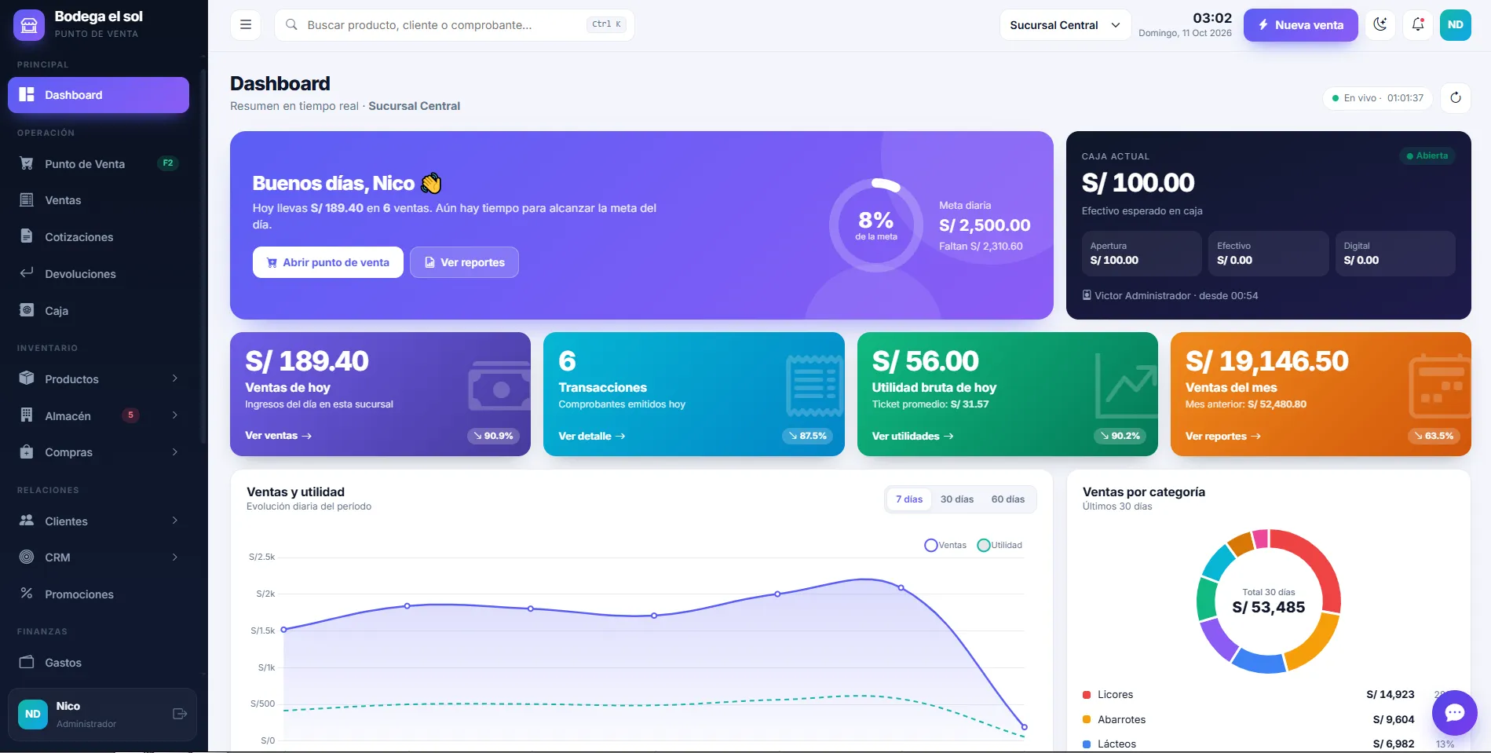
Task: Log out using sidebar exit icon
Action: click(180, 714)
